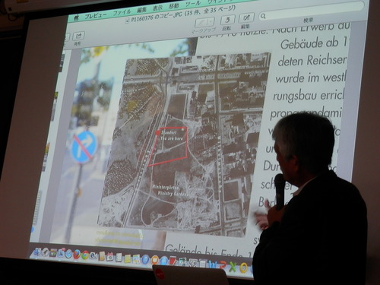Open Calendar from the dock
The width and height of the screenshot is (380, 285).
click(110, 257)
